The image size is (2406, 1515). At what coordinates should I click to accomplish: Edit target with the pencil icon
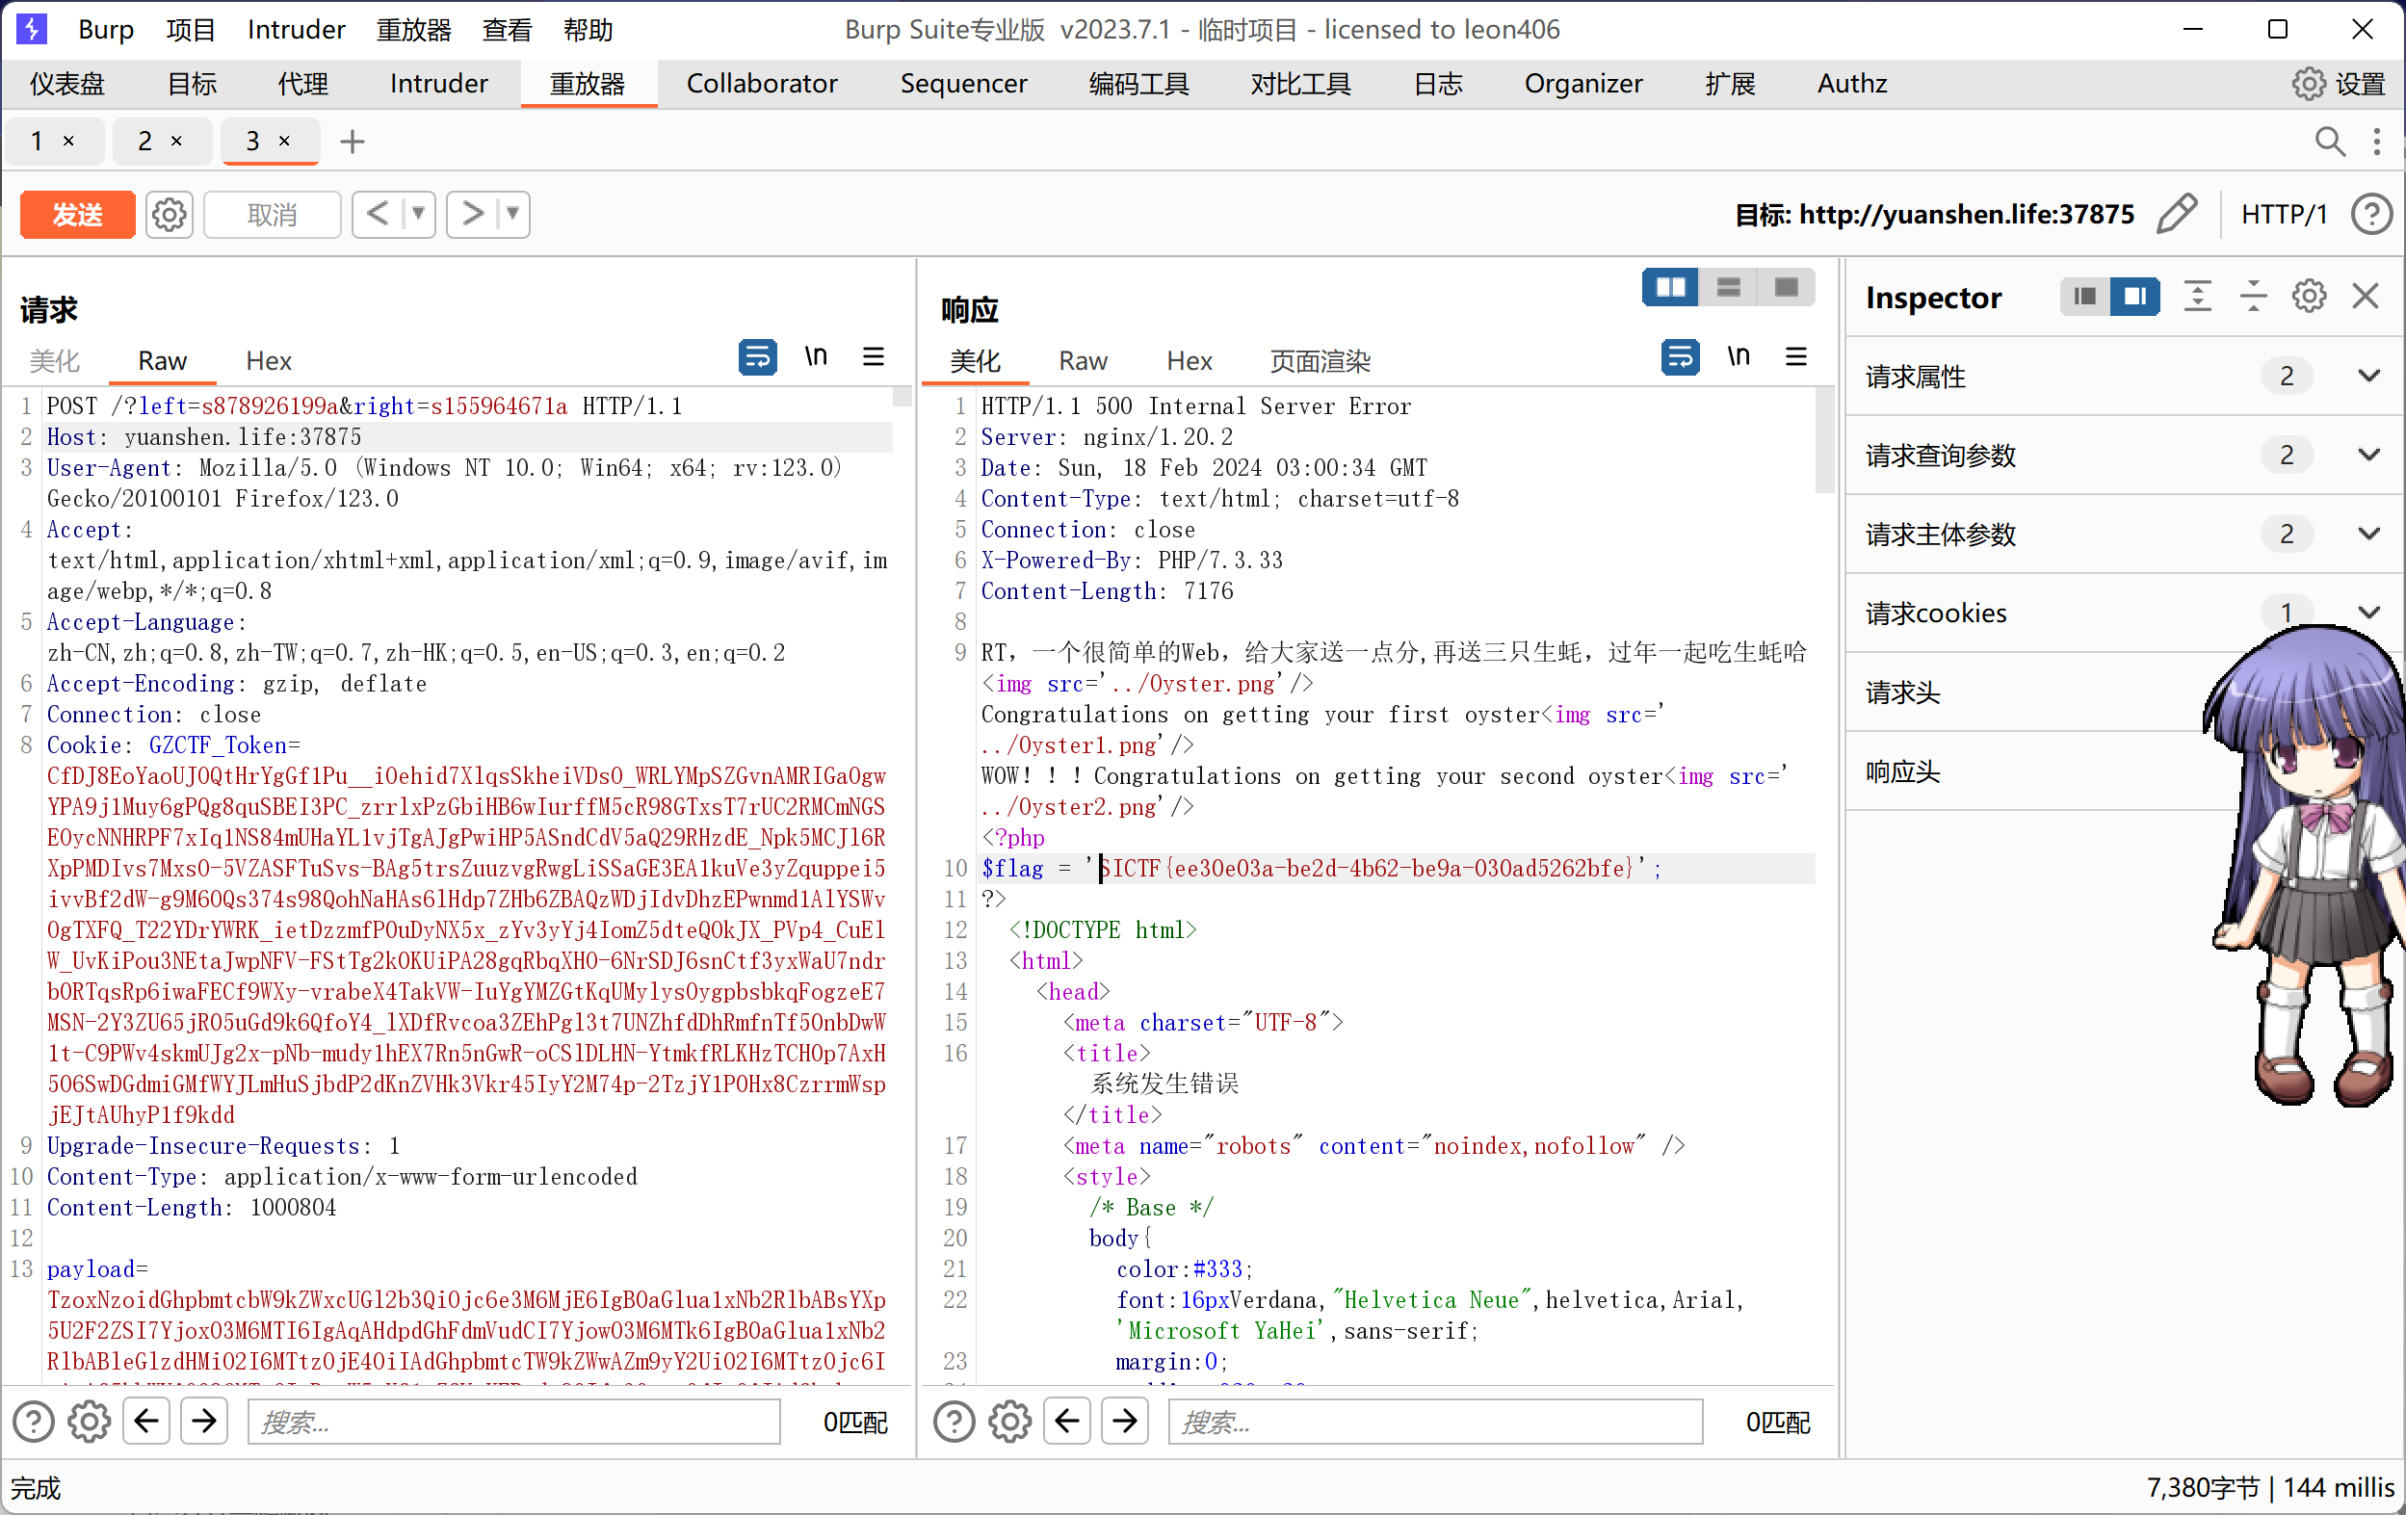pyautogui.click(x=2176, y=214)
